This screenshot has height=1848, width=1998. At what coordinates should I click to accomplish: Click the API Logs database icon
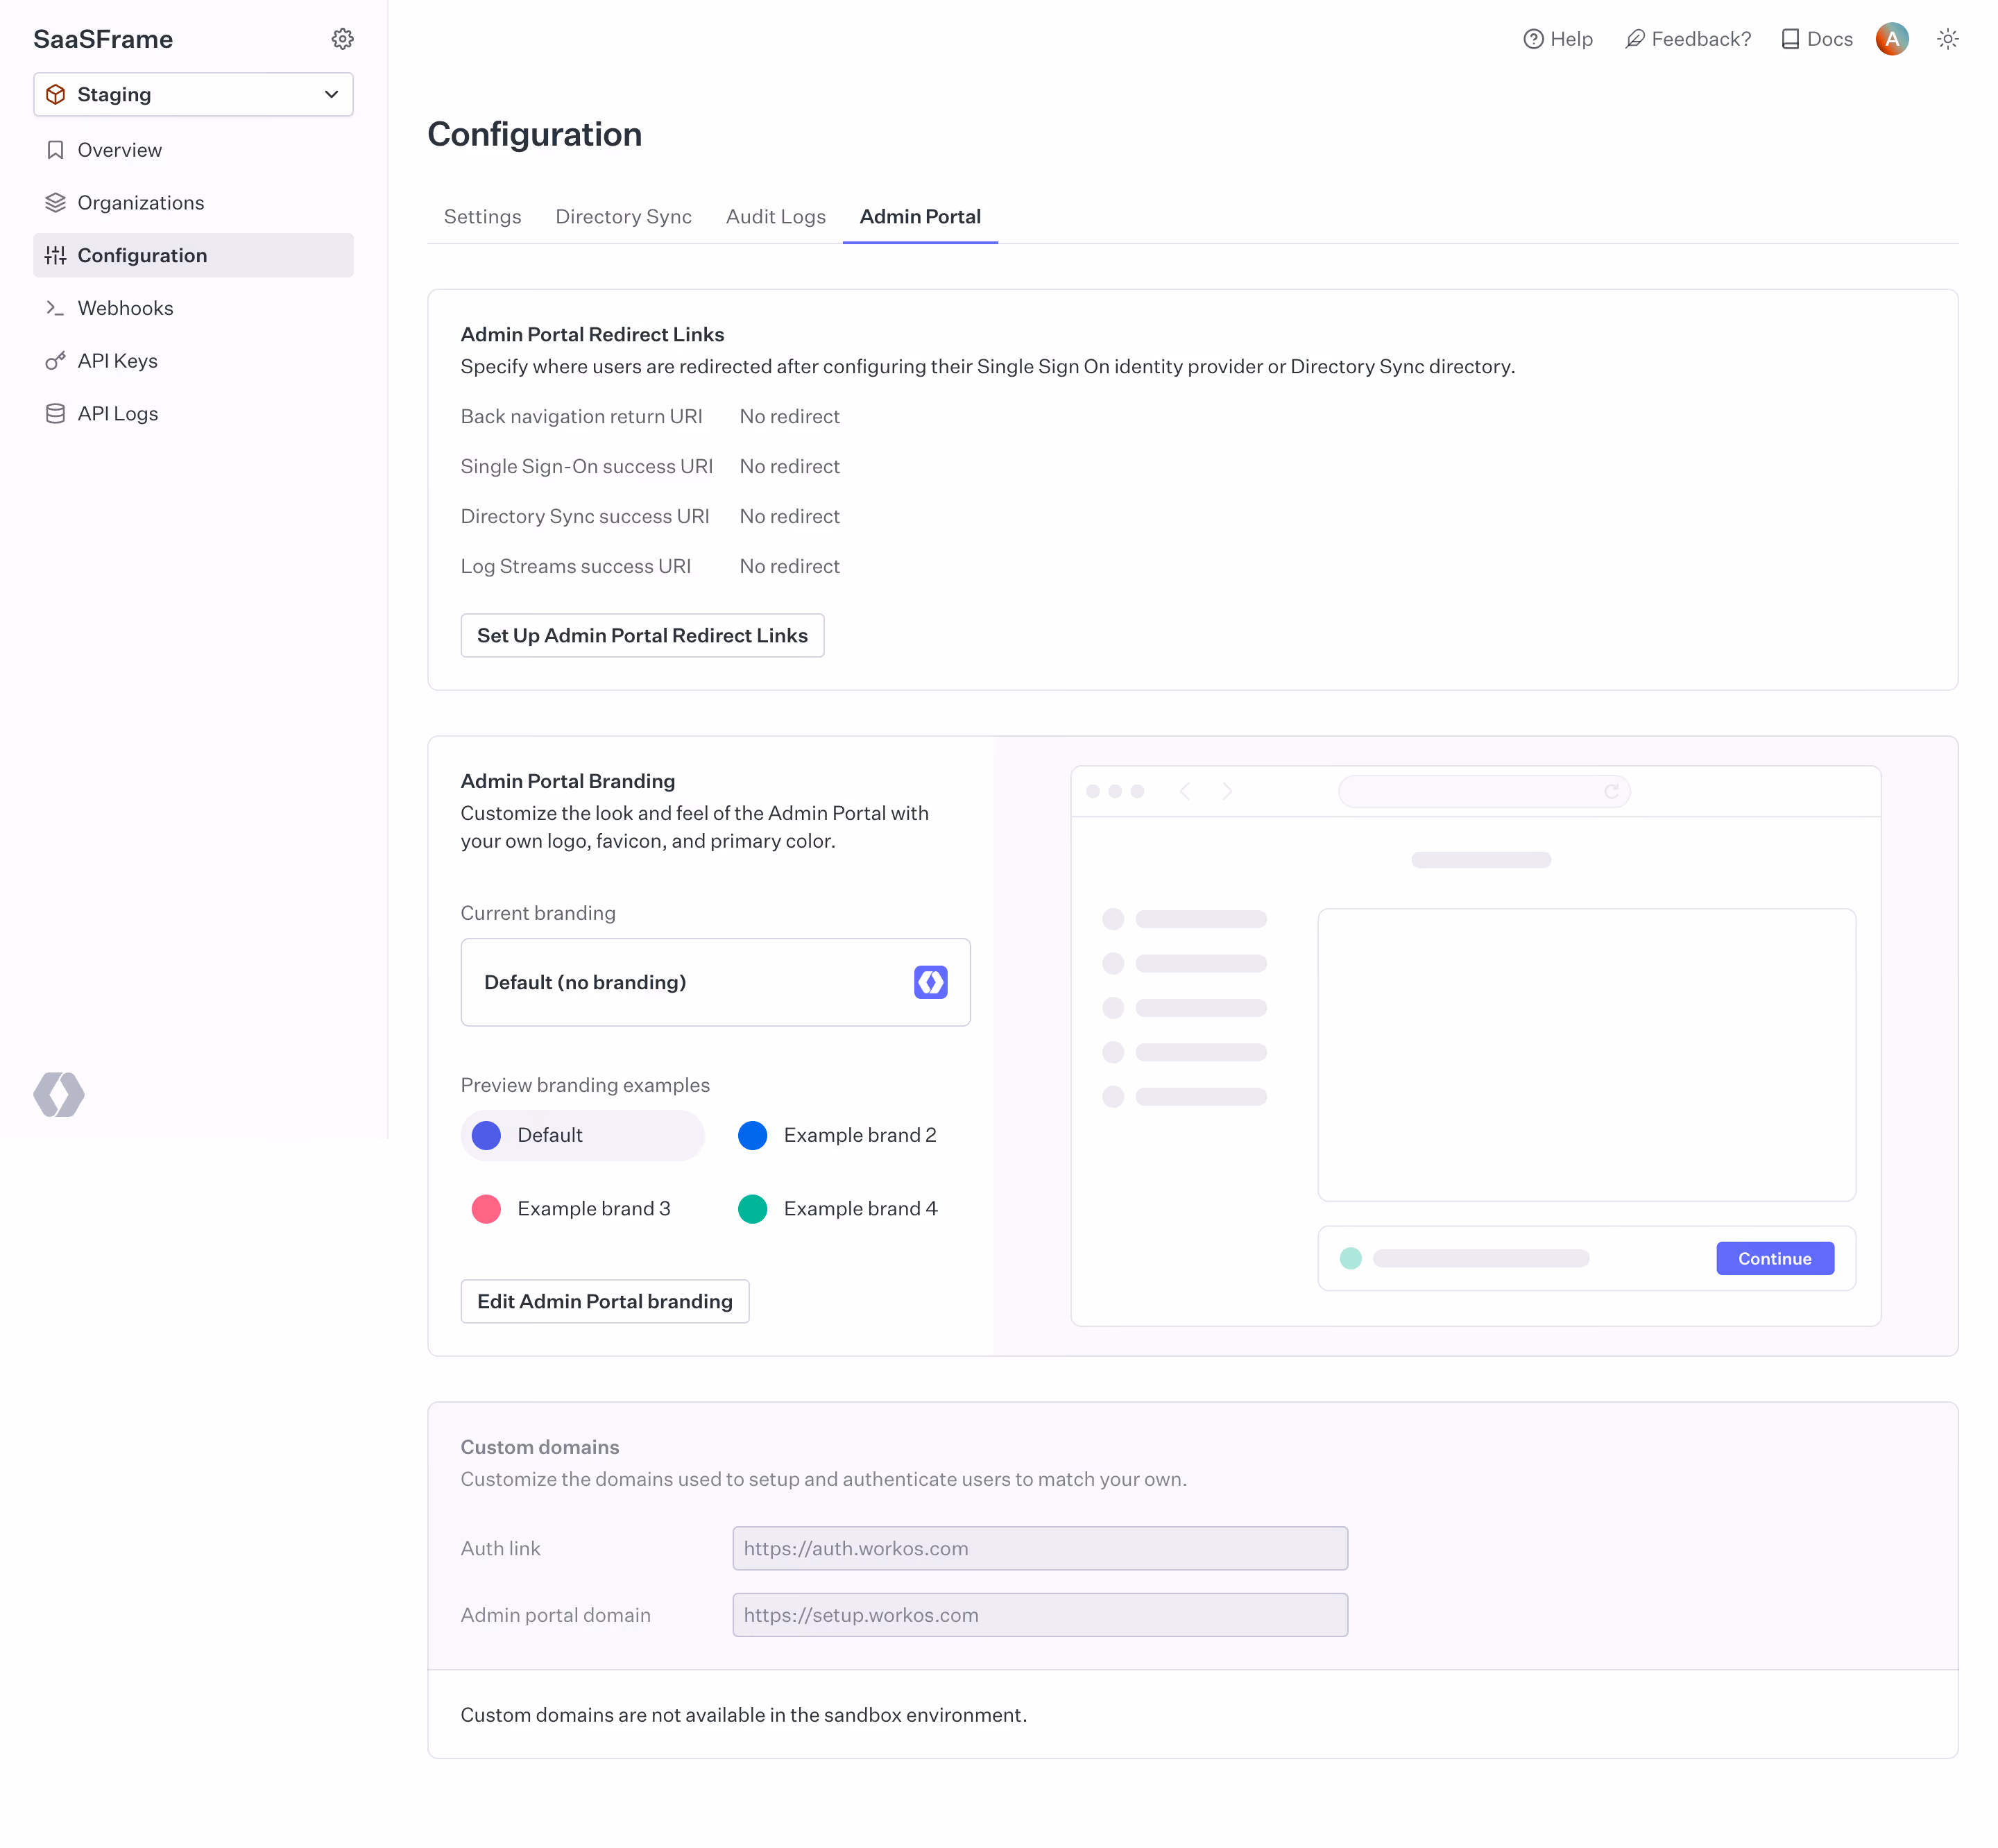[x=56, y=414]
